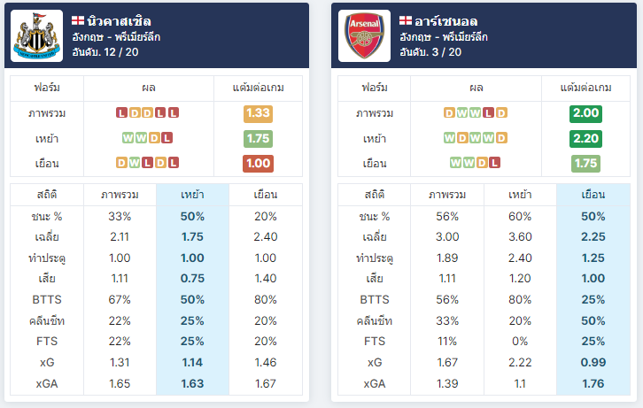Select the highlighted เยือน column header for Arsenal

point(593,195)
